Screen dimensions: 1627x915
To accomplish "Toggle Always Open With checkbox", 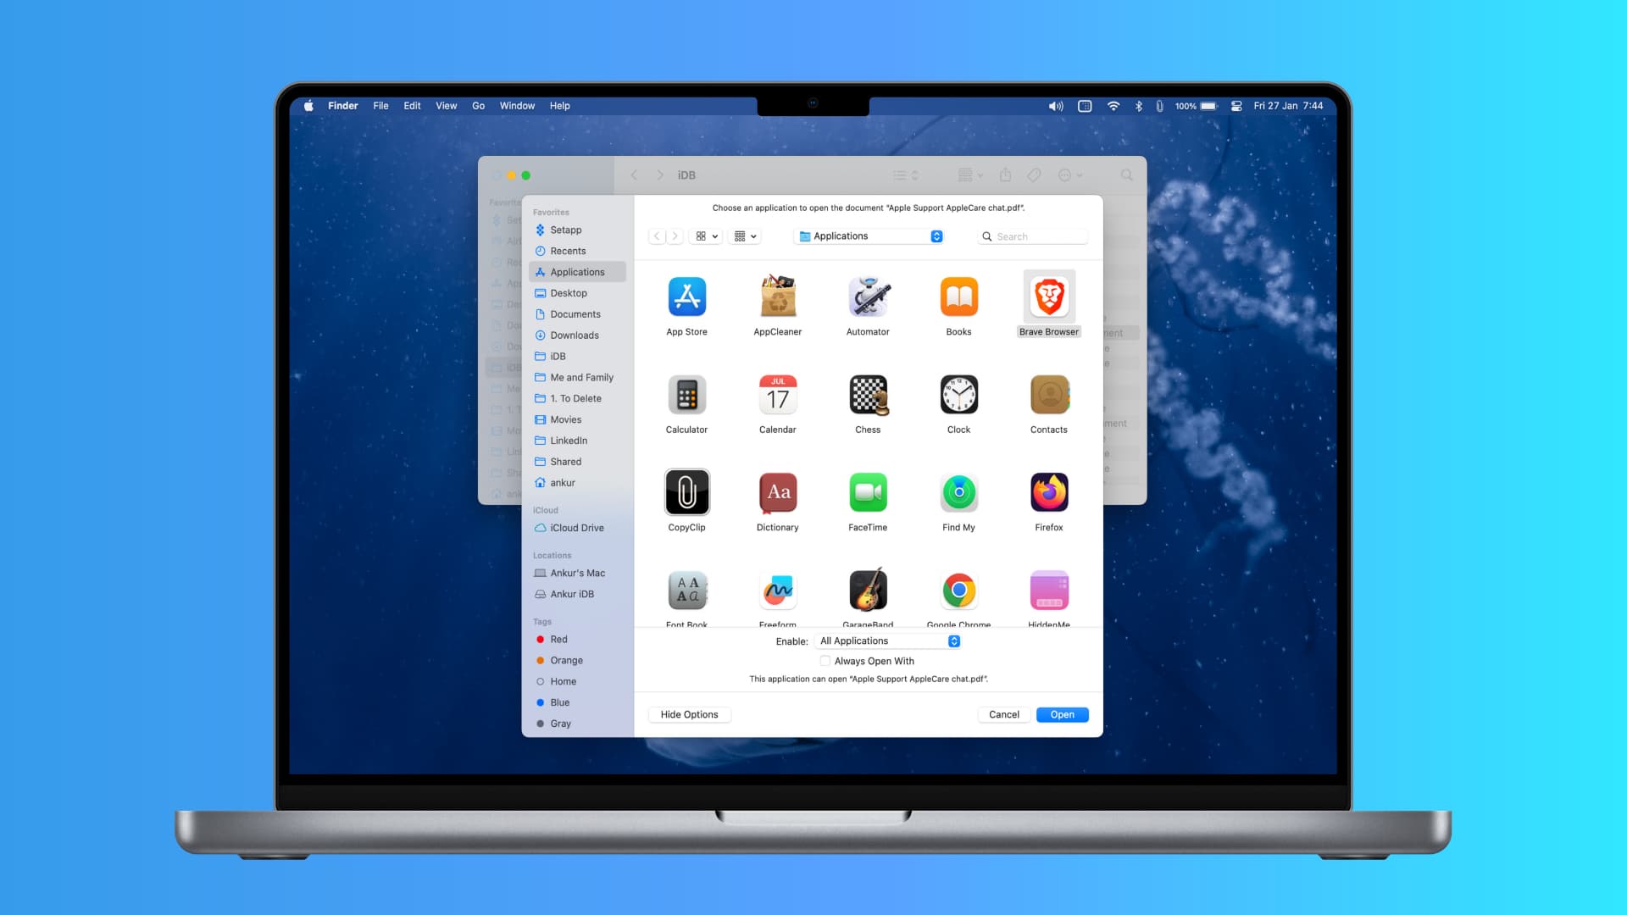I will click(x=826, y=660).
